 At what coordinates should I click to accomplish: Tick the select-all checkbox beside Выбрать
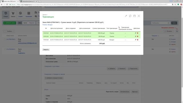[5, 31]
